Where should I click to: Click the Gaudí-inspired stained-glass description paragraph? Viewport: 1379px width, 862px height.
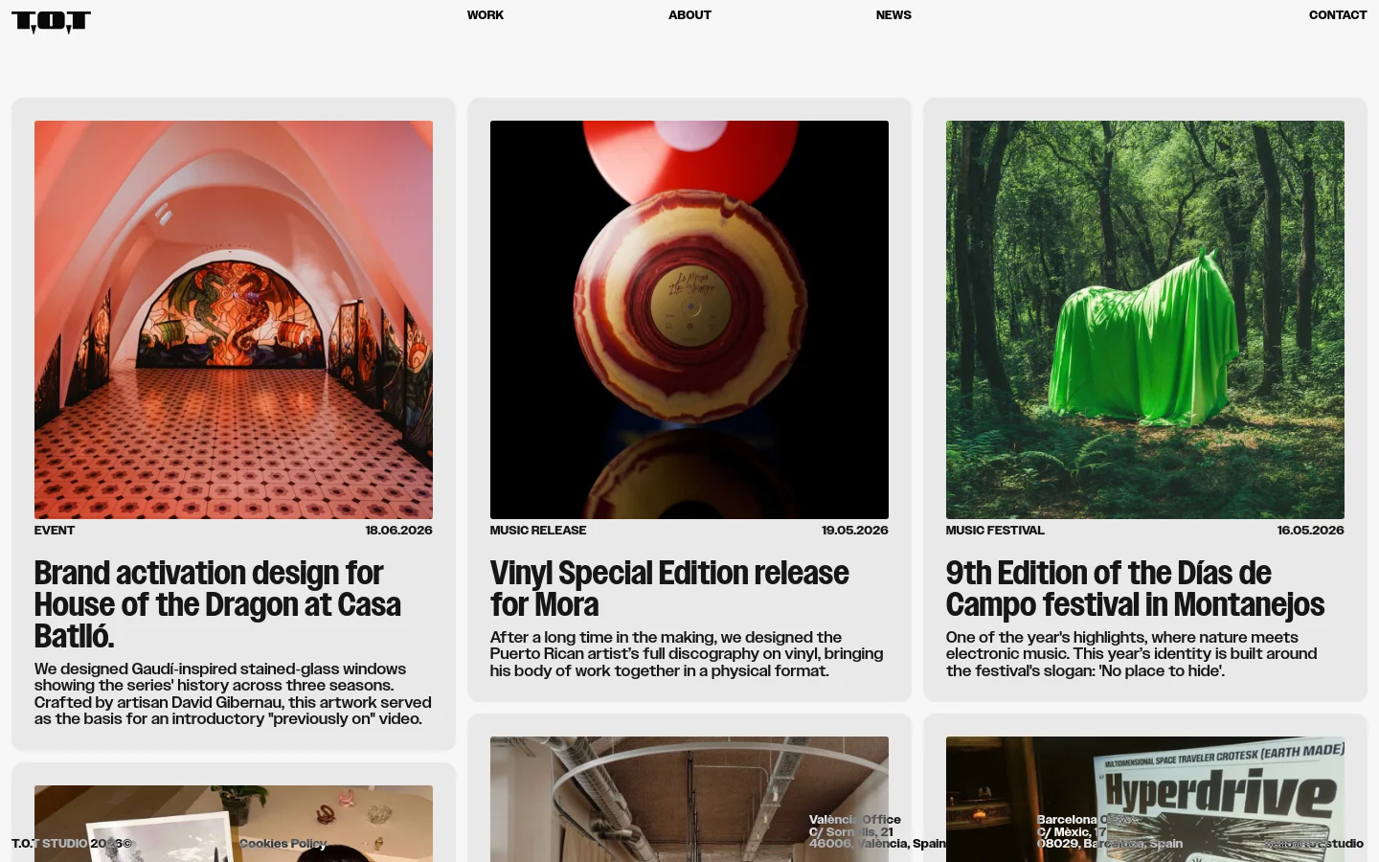[x=233, y=693]
